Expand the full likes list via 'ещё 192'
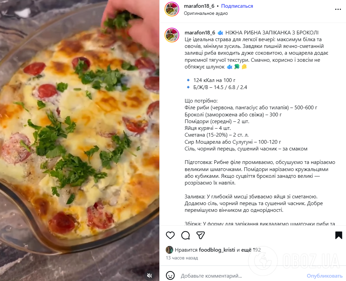Screen dimensions: 346x281 pyautogui.click(x=252, y=249)
